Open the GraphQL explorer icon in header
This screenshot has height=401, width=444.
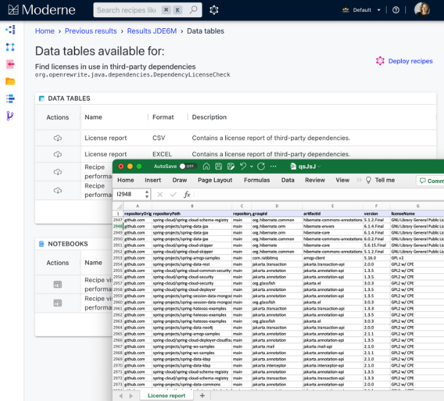(x=214, y=10)
